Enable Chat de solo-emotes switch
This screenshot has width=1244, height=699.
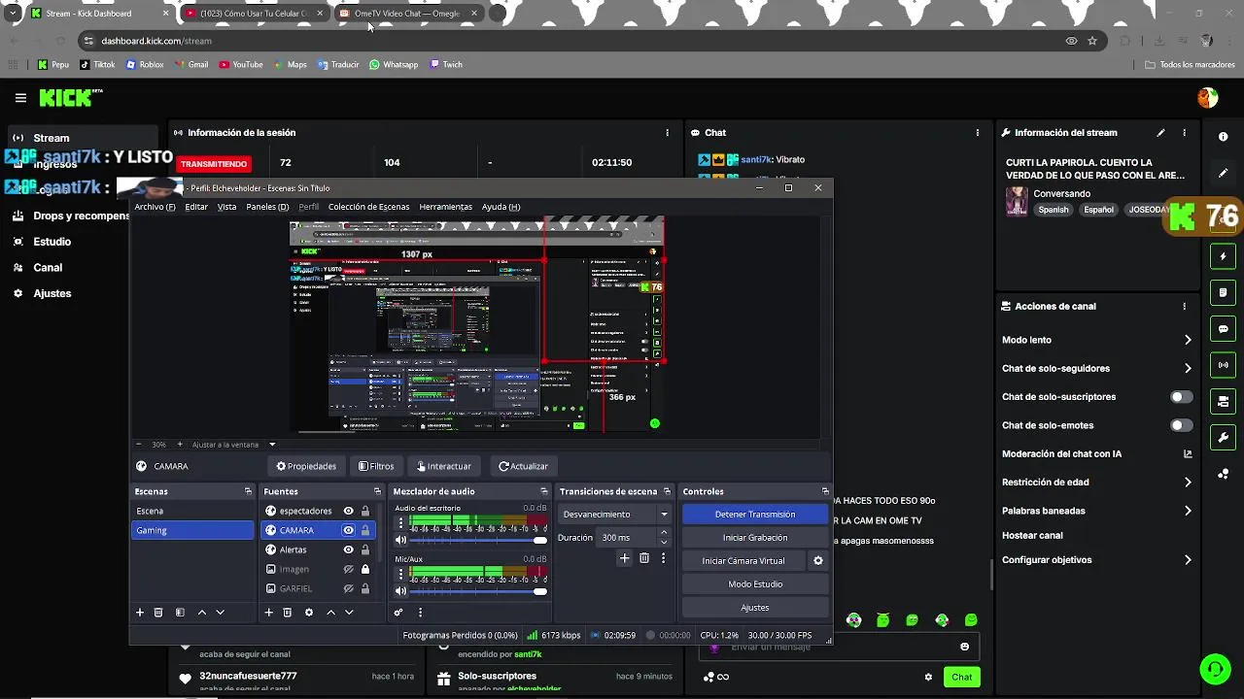coord(1181,425)
